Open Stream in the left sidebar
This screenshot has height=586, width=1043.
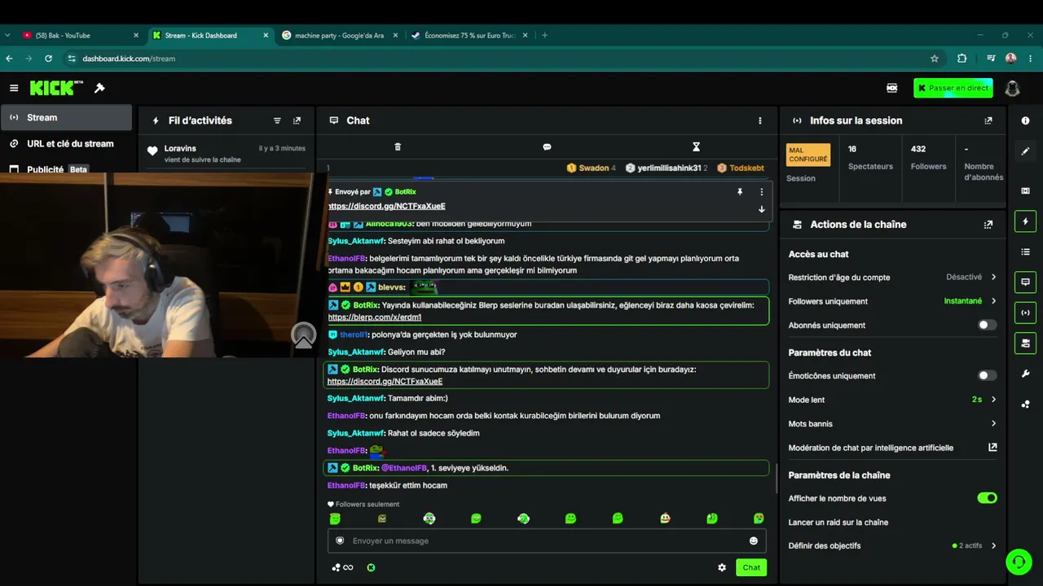pyautogui.click(x=66, y=117)
